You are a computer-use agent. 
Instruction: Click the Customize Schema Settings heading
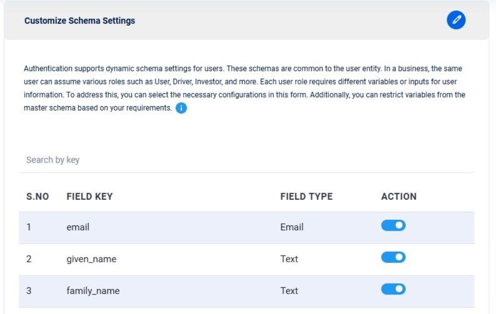(80, 21)
